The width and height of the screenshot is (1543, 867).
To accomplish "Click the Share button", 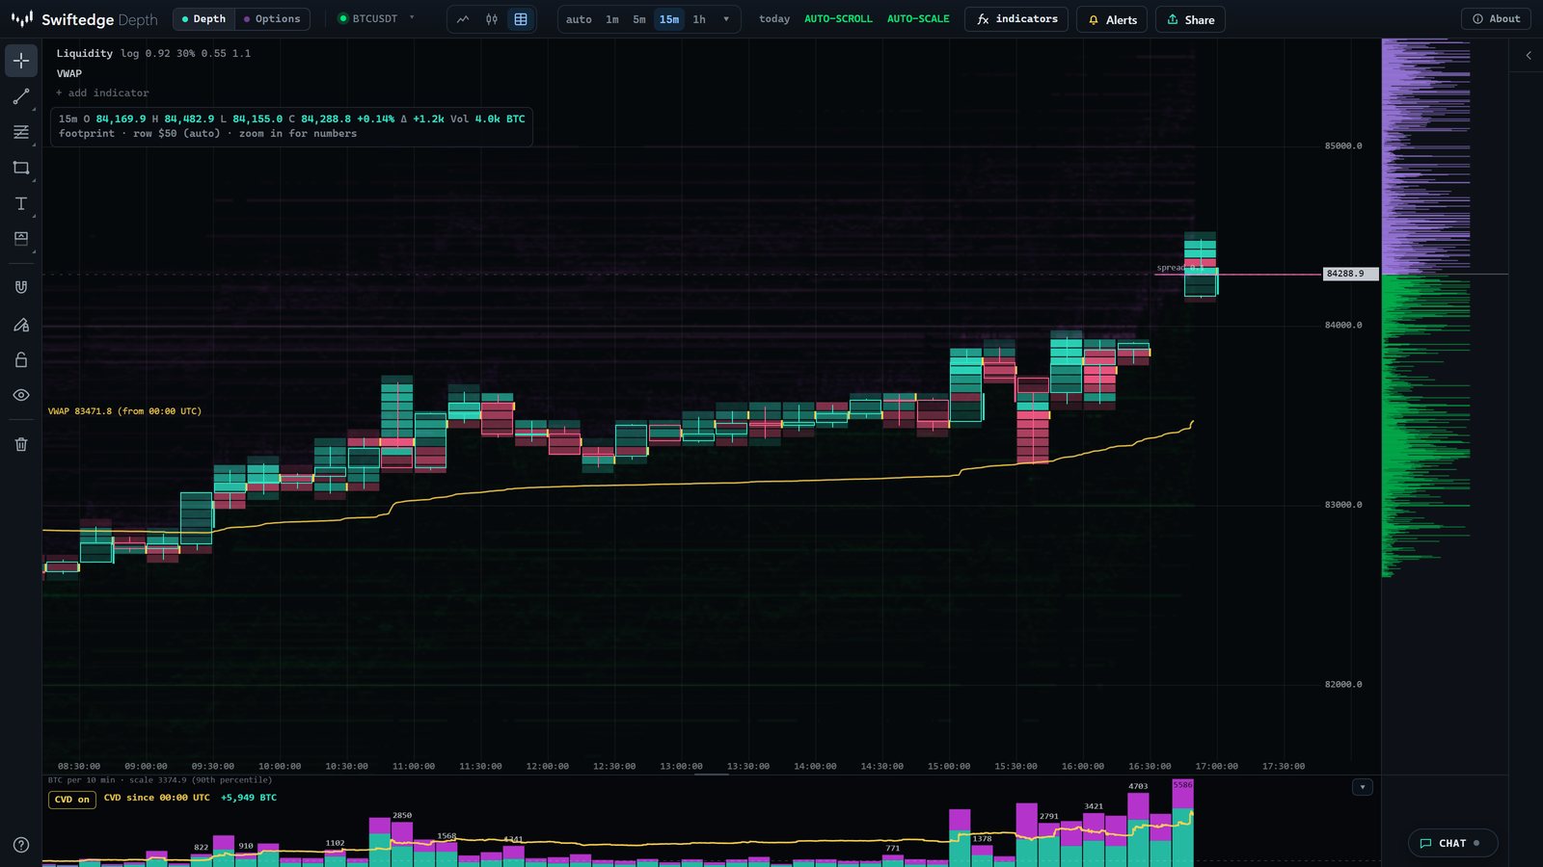I will 1190,19.
